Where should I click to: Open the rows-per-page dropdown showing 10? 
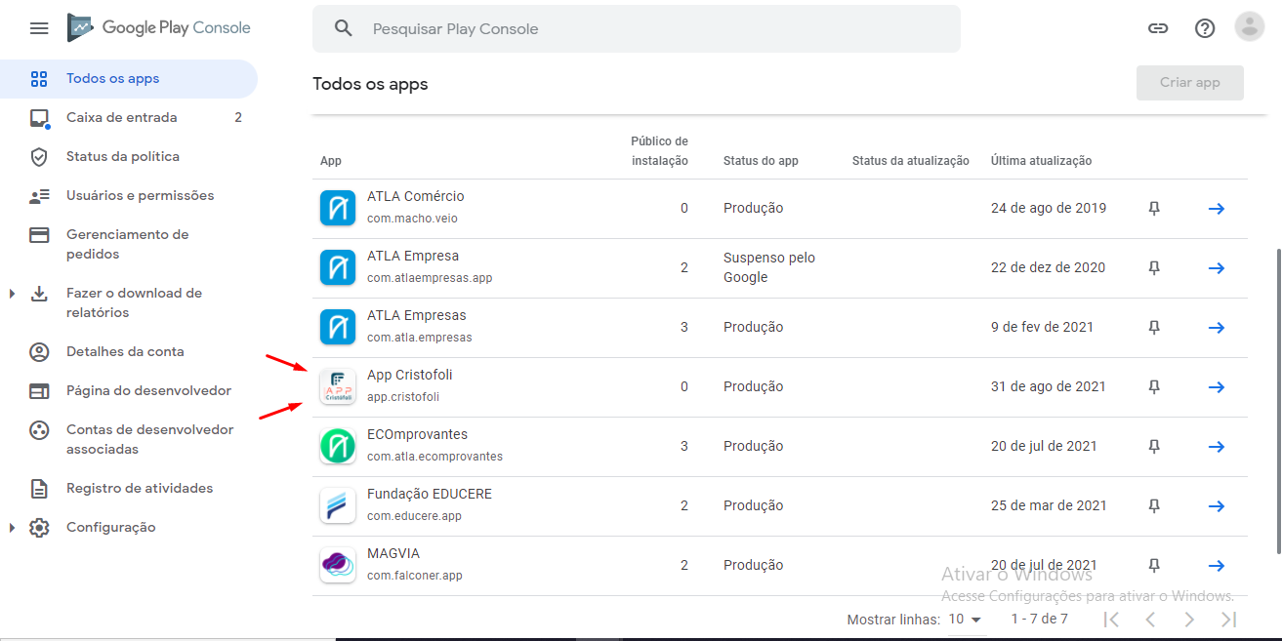[965, 619]
